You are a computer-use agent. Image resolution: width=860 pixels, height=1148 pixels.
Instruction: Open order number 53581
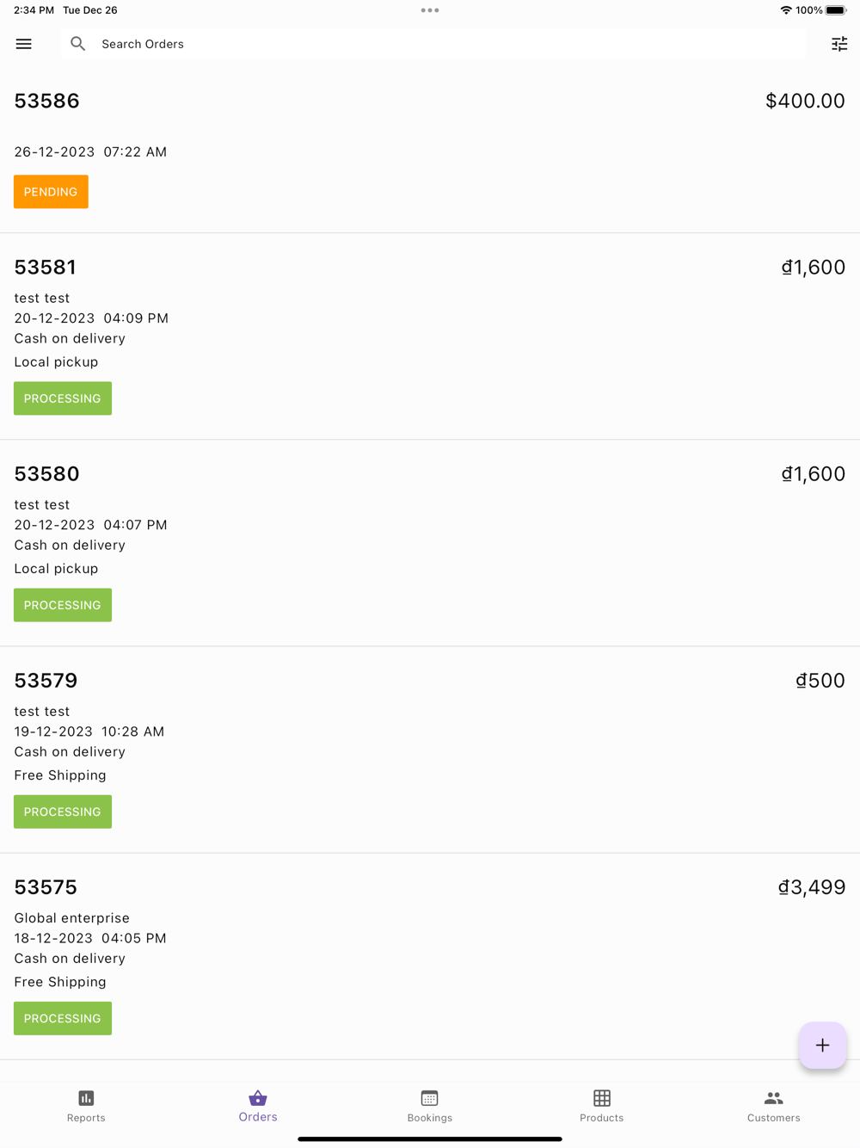coord(46,267)
